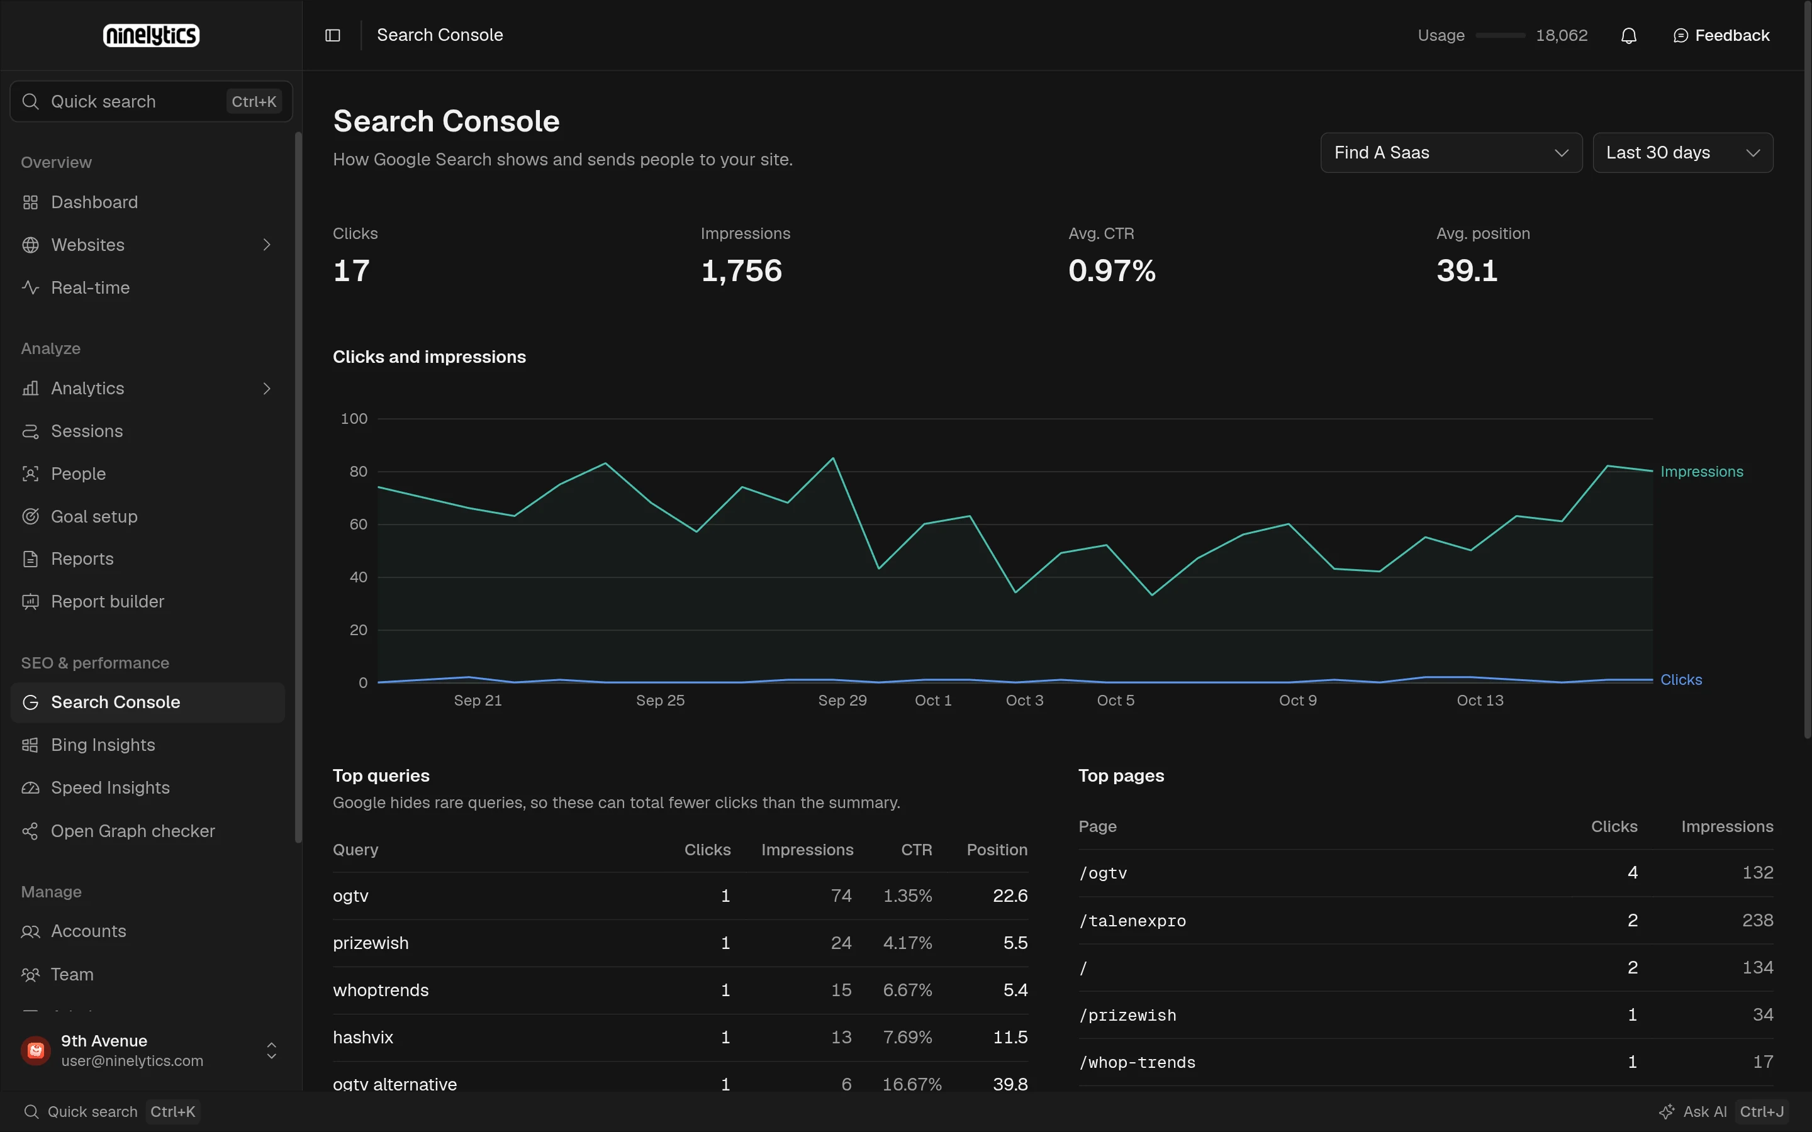Open the Speed Insights menu item

(x=147, y=787)
